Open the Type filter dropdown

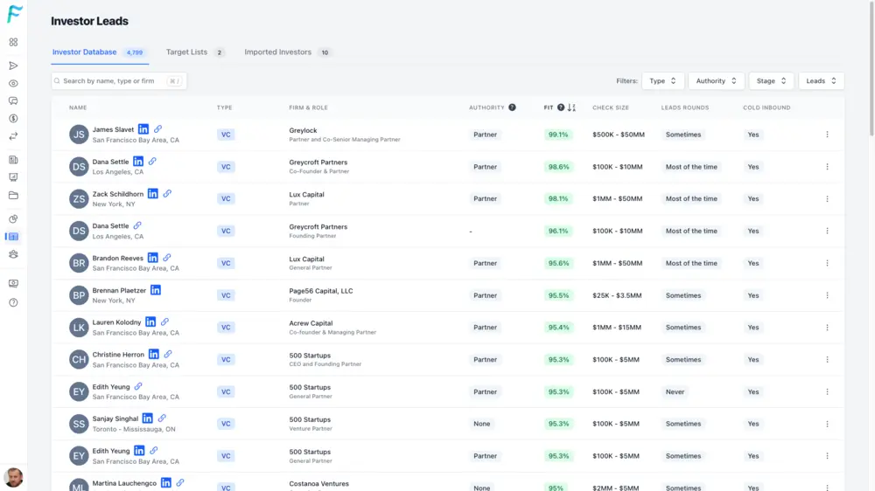click(x=662, y=80)
